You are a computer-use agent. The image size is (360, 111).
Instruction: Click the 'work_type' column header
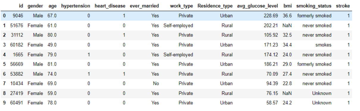click(x=181, y=6)
